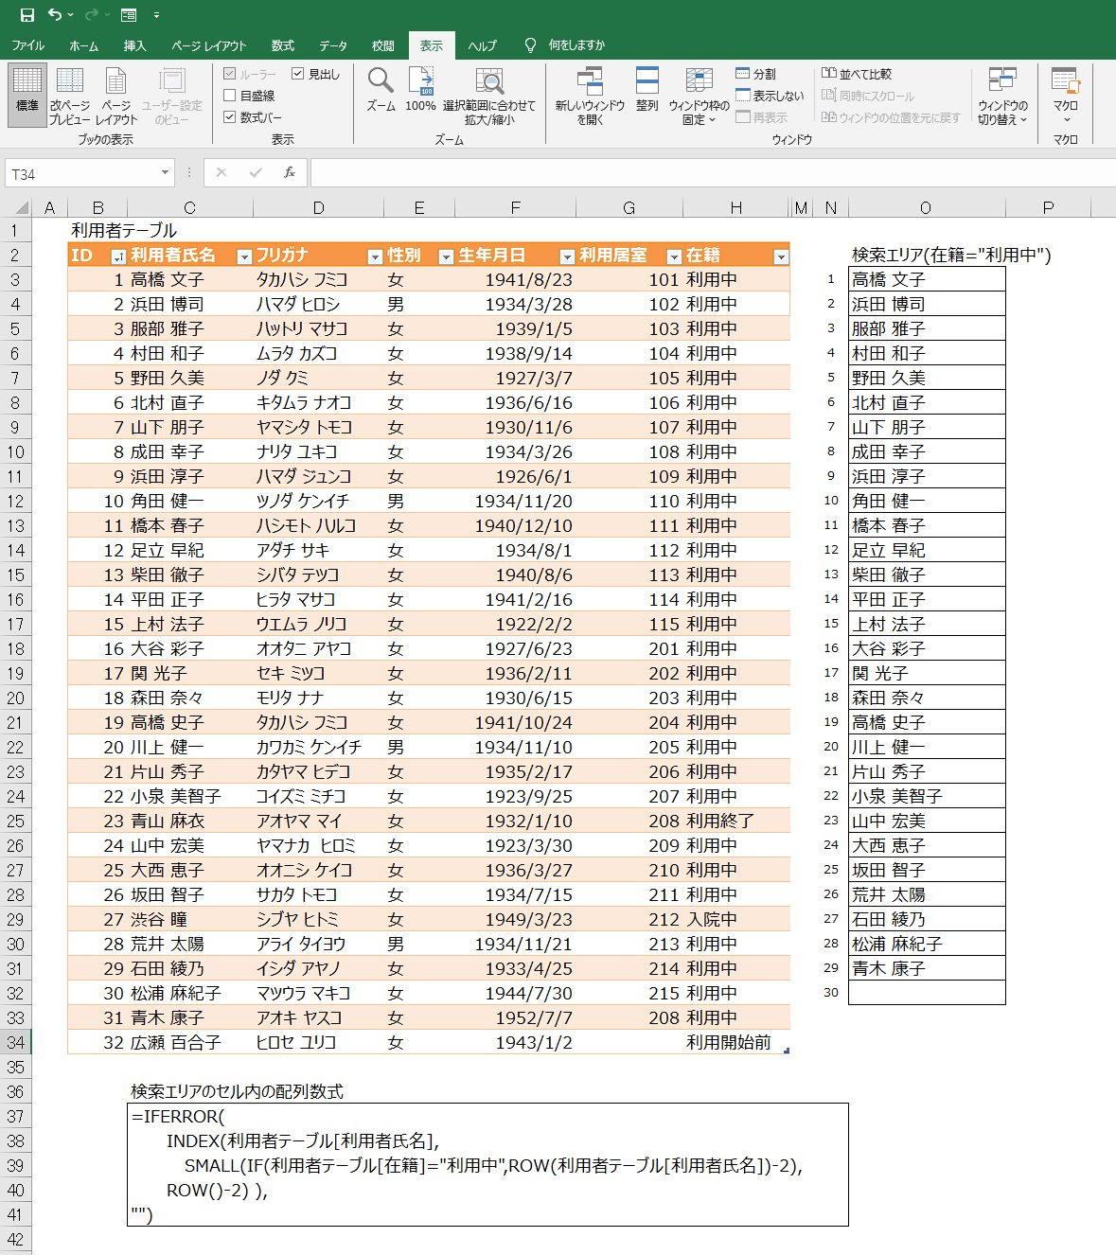Image resolution: width=1116 pixels, height=1255 pixels.
Task: Click the Undo arrow icon
Action: (55, 14)
